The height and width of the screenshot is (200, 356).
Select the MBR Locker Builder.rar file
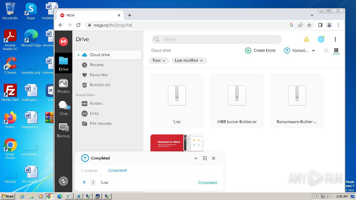tap(237, 101)
